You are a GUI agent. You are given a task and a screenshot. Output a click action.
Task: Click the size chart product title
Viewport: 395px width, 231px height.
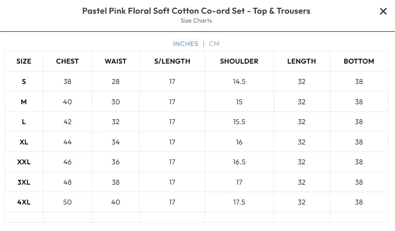pyautogui.click(x=196, y=11)
